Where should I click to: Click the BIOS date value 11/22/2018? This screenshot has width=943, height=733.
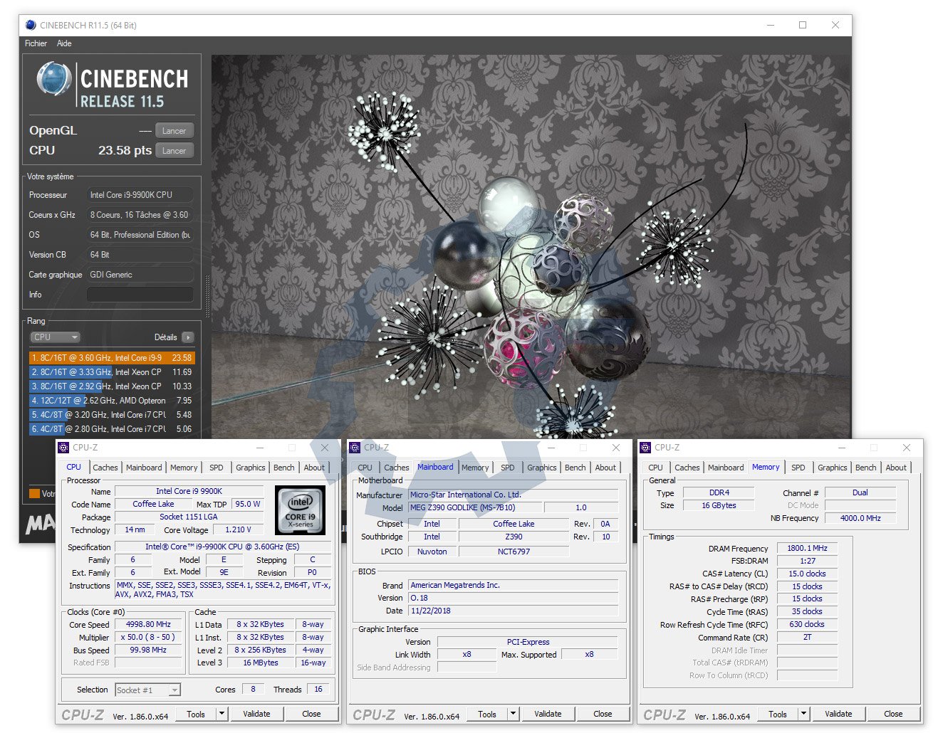514,611
